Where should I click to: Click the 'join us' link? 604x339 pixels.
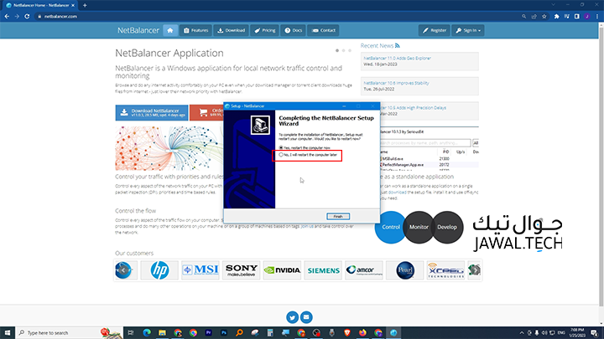pos(307,226)
